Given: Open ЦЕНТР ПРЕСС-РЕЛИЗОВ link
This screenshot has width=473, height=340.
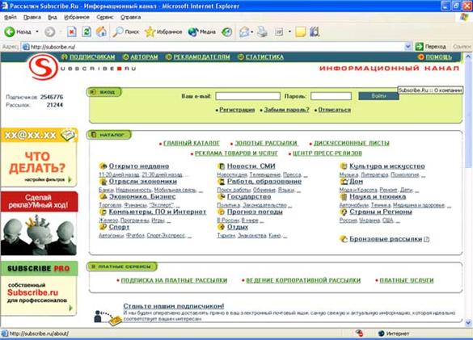Looking at the screenshot, I should pos(327,153).
